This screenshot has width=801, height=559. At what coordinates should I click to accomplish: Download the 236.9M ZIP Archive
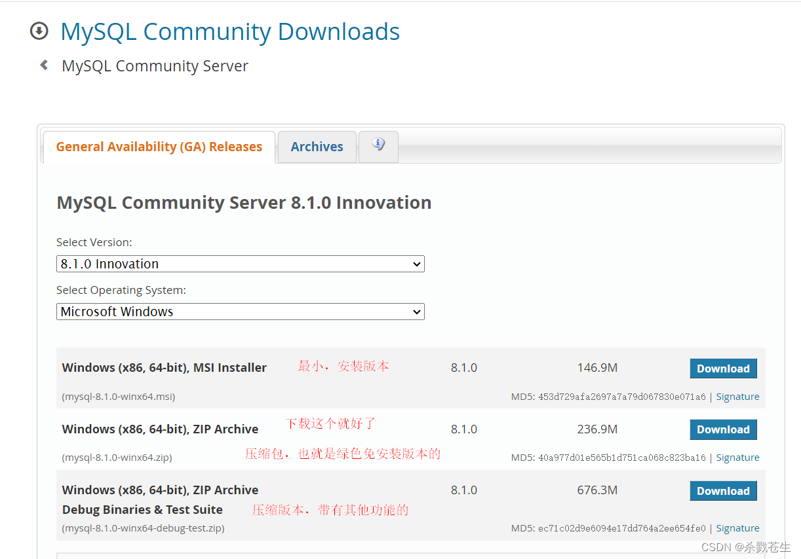click(723, 429)
